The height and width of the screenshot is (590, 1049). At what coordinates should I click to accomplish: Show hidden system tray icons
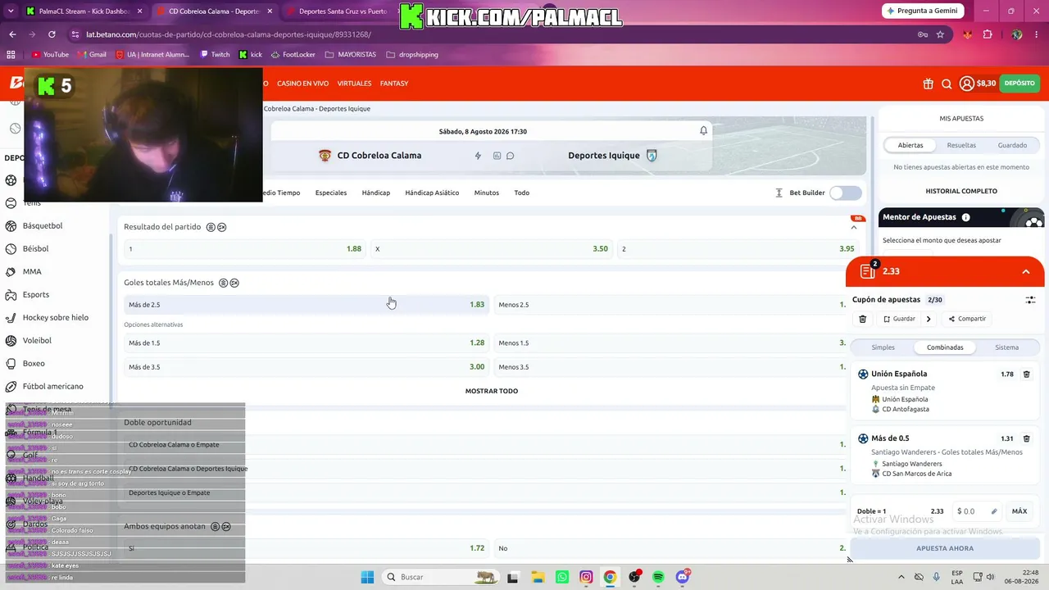[901, 577]
